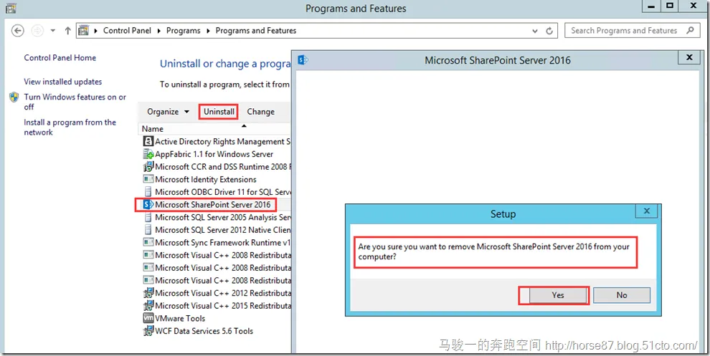710x356 pixels.
Task: Select Microsoft CCR and DSS Runtime 2008 text
Action: coord(223,167)
